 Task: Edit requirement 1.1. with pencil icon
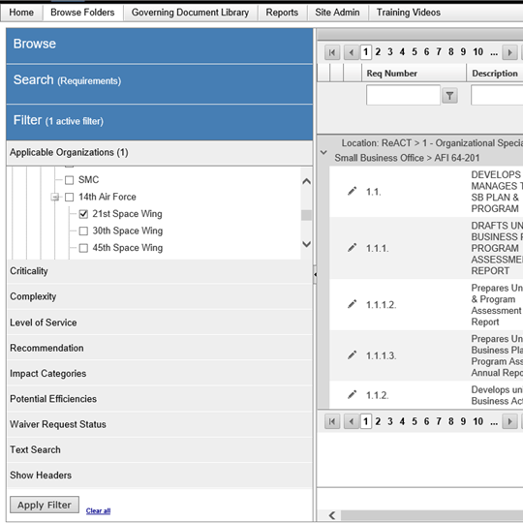click(x=352, y=191)
